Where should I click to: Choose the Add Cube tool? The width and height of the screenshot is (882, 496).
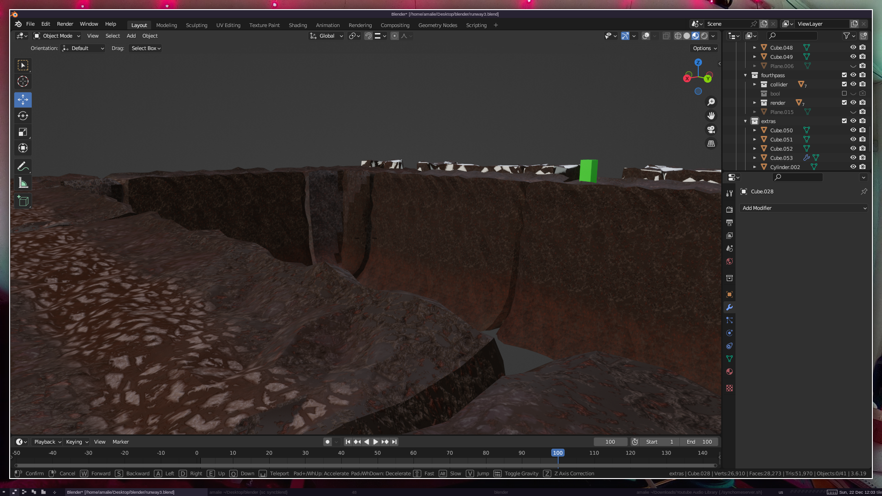coord(23,201)
